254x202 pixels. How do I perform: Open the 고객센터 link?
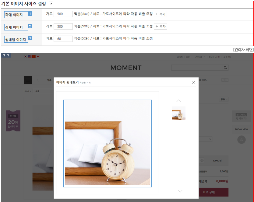[227, 57]
